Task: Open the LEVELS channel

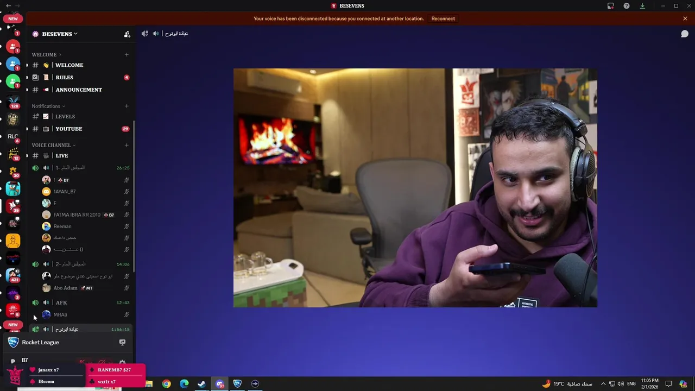Action: pyautogui.click(x=80, y=116)
